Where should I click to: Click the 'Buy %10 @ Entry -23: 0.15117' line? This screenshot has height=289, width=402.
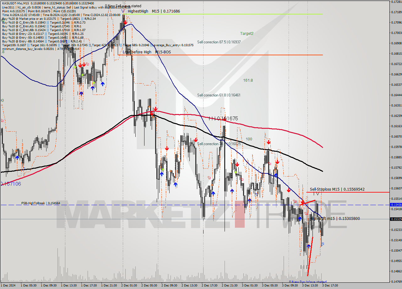click(x=43, y=34)
